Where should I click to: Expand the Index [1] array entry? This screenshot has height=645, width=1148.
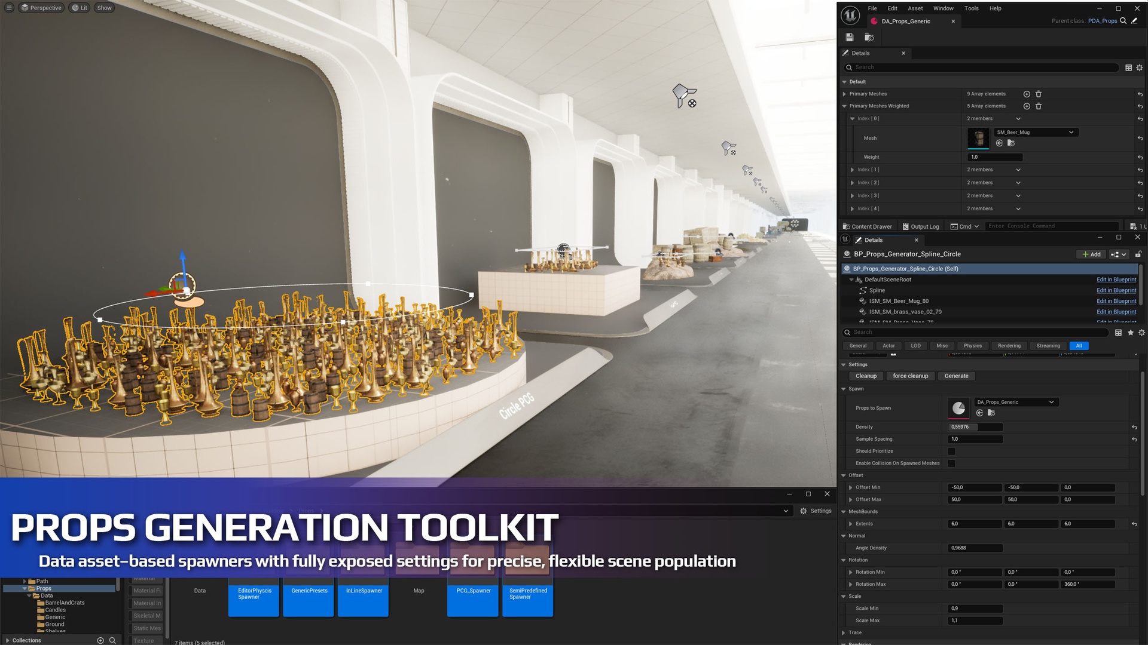pos(852,170)
